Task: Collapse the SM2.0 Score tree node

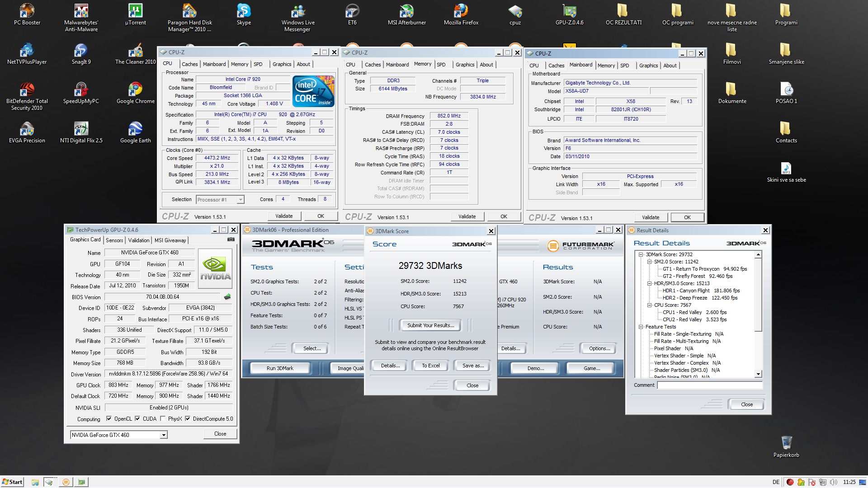Action: click(x=649, y=262)
